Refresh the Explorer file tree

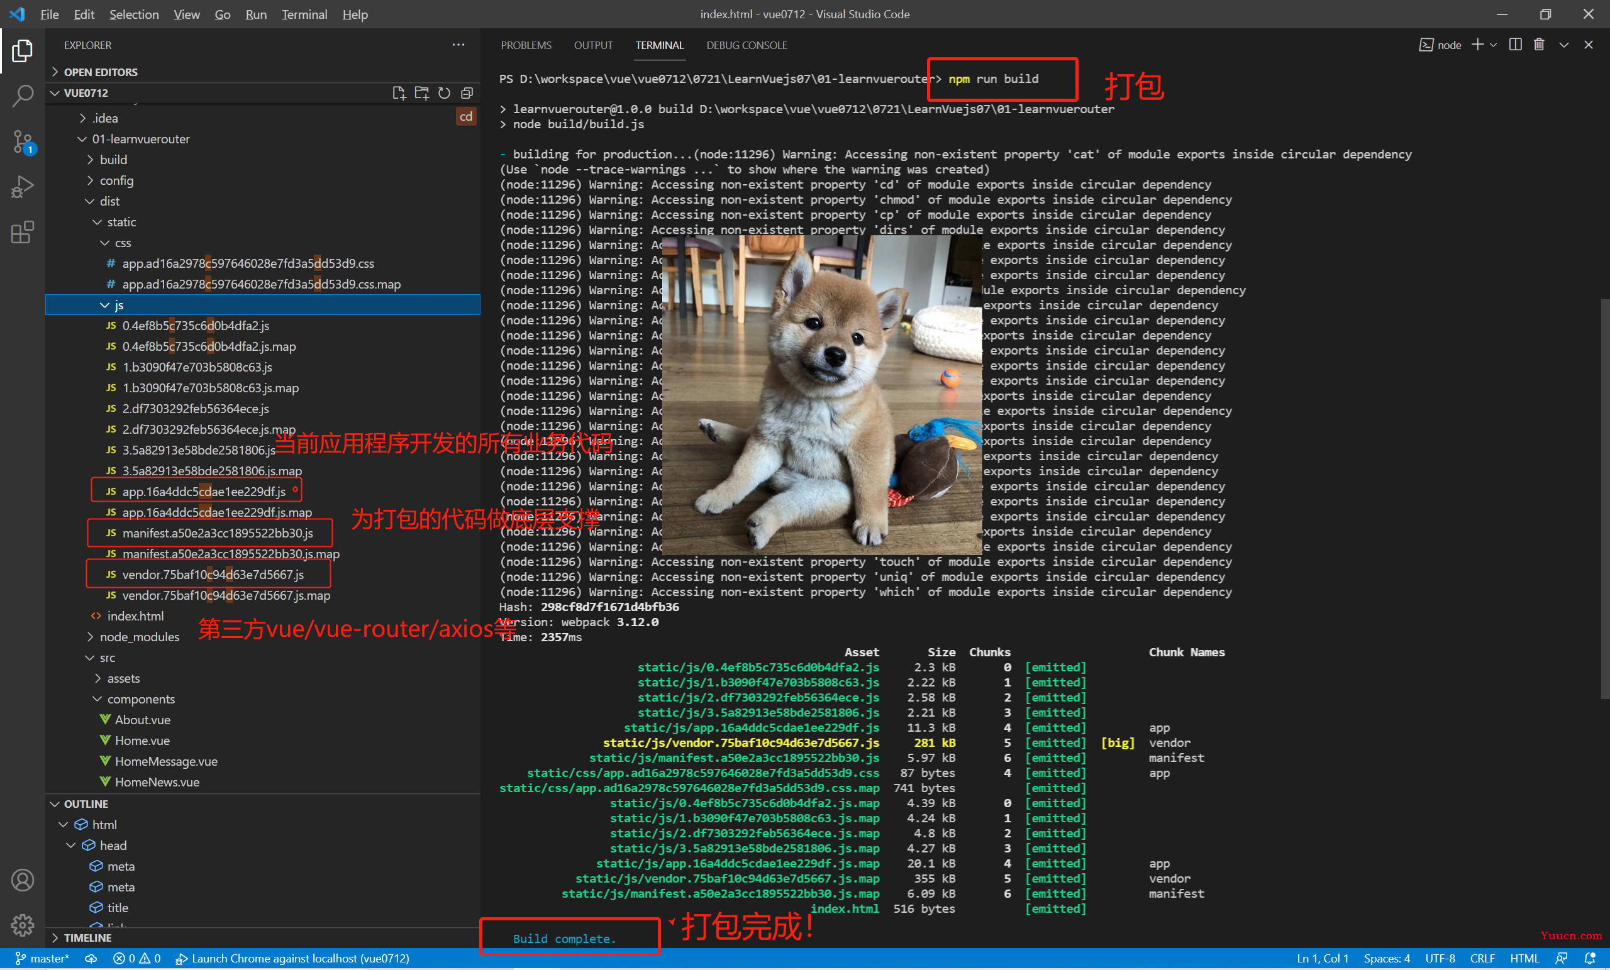point(444,93)
